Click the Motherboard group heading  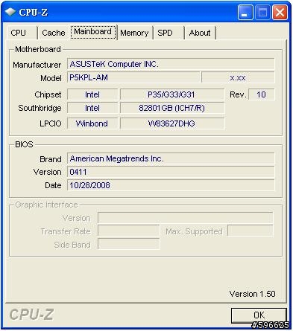click(38, 49)
